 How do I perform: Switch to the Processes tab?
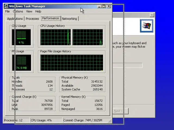[32, 19]
